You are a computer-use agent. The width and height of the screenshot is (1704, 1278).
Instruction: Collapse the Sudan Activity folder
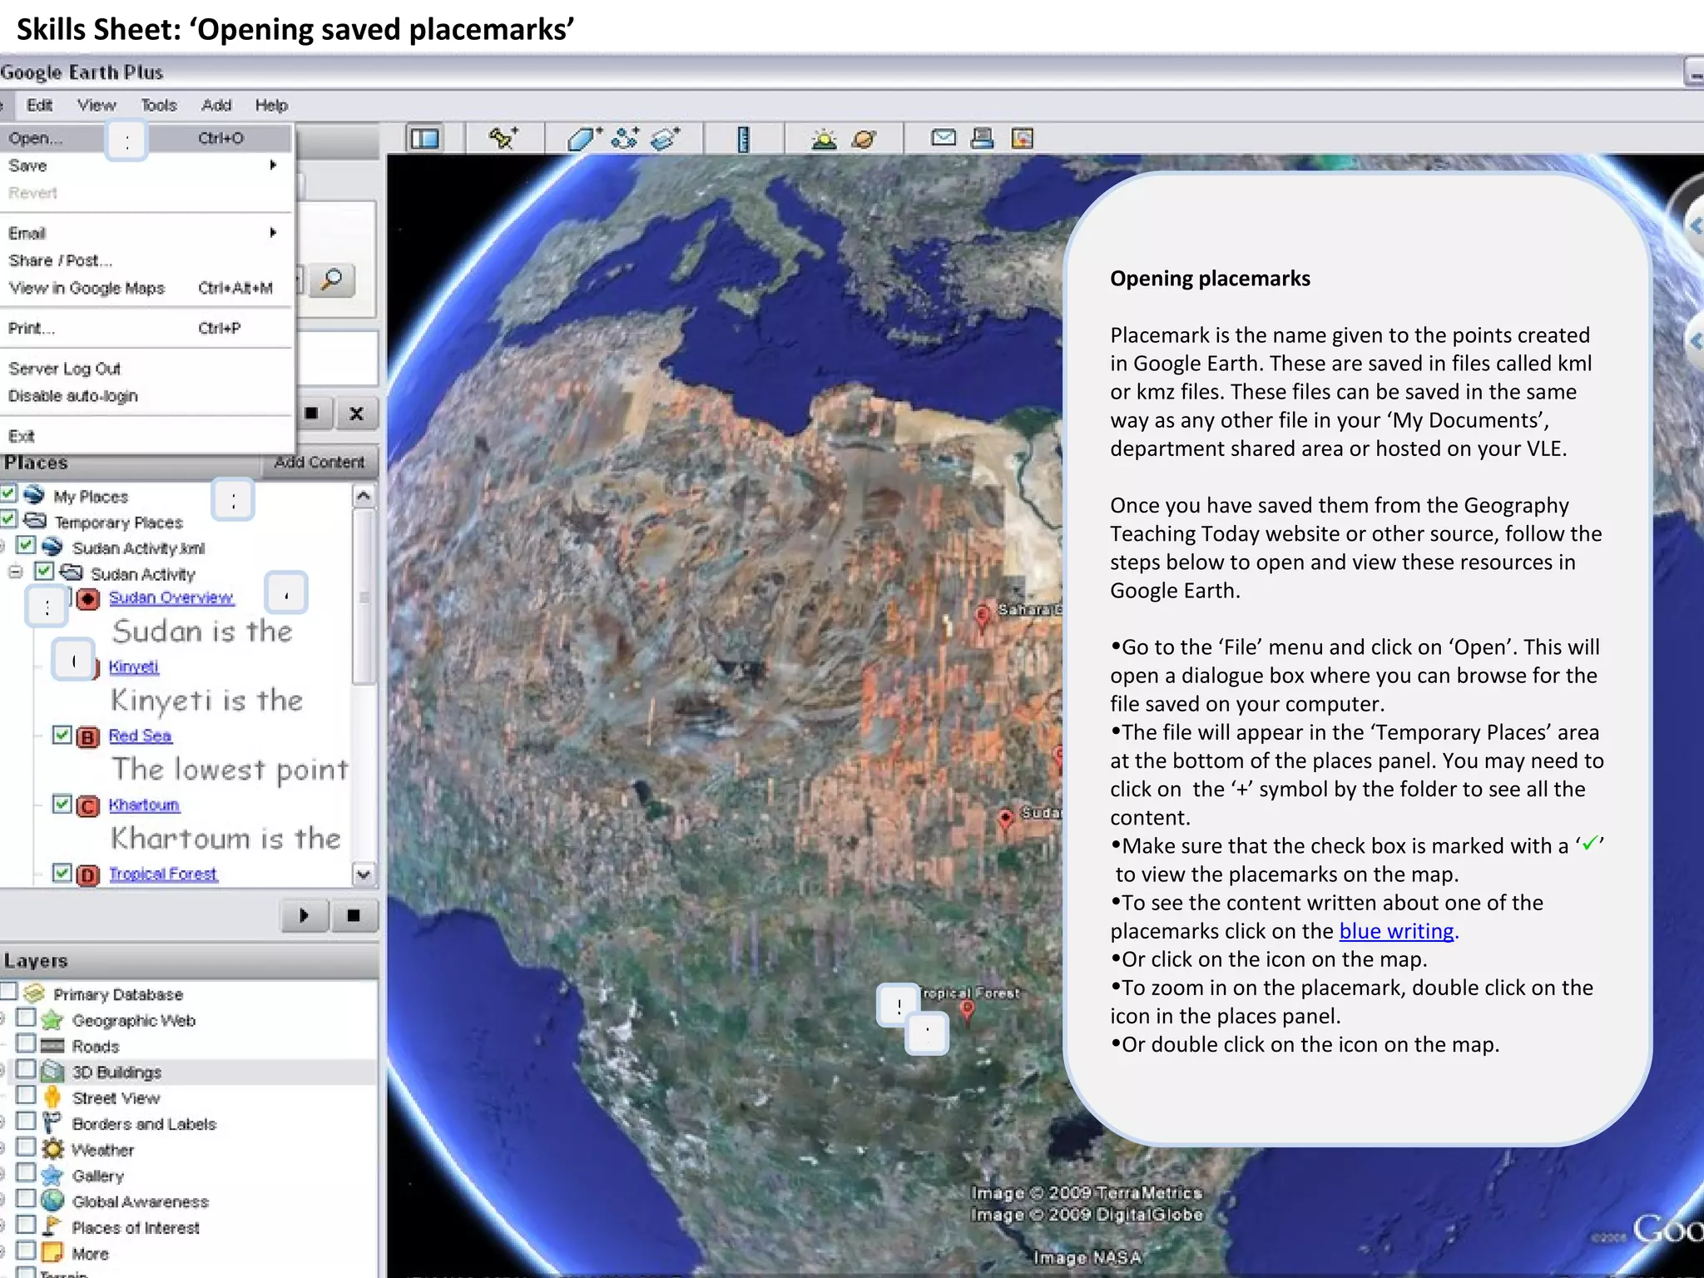(x=15, y=572)
